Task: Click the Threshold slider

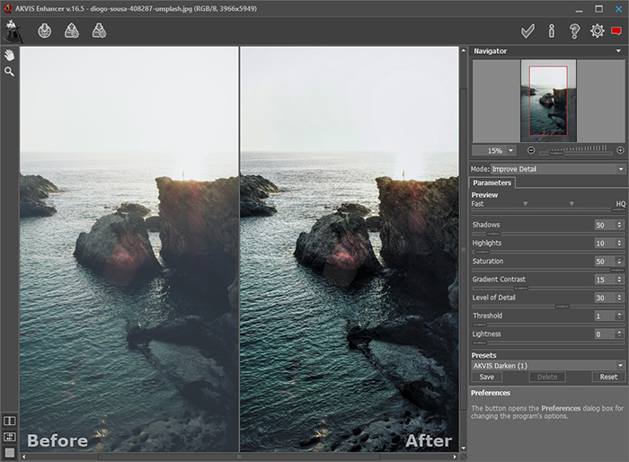Action: tap(547, 324)
